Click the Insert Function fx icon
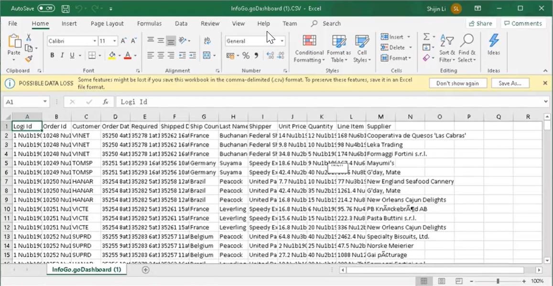553x286 pixels. [x=106, y=102]
